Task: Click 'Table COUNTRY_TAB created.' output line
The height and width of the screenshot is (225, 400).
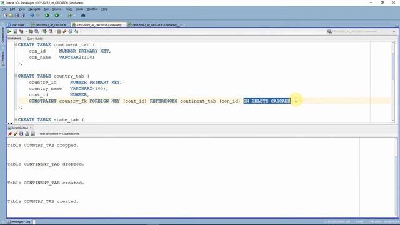Action: (43, 201)
